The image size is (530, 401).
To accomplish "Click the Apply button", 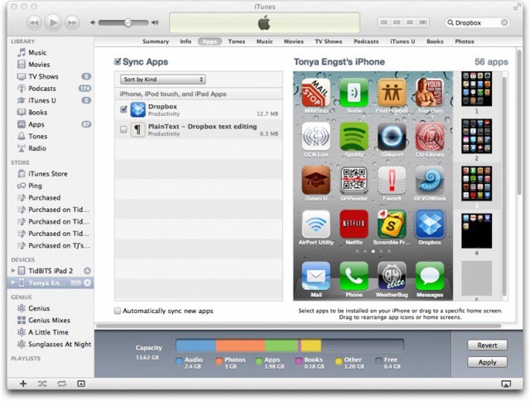I will (487, 362).
